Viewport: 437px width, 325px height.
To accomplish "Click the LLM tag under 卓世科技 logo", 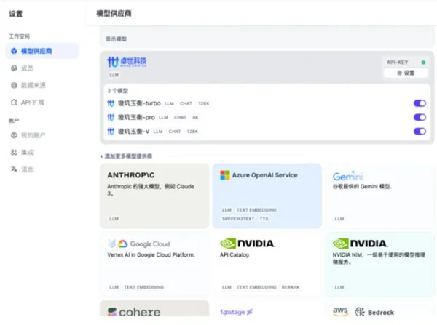I will click(114, 75).
